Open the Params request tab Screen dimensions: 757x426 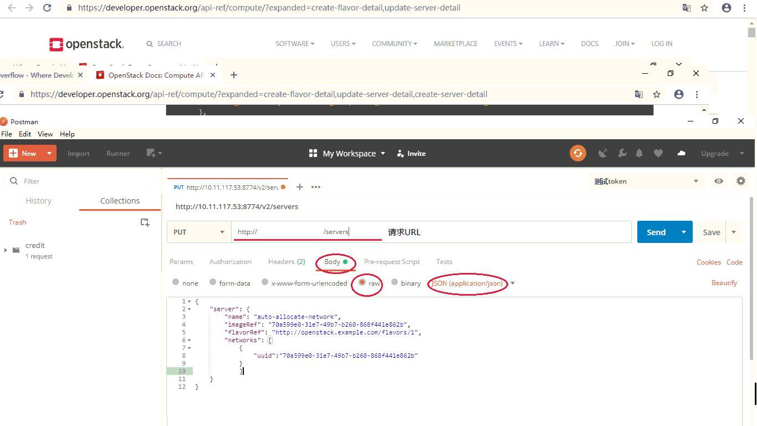click(181, 262)
